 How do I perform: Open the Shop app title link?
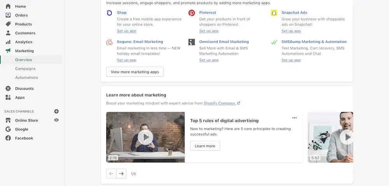click(x=121, y=13)
